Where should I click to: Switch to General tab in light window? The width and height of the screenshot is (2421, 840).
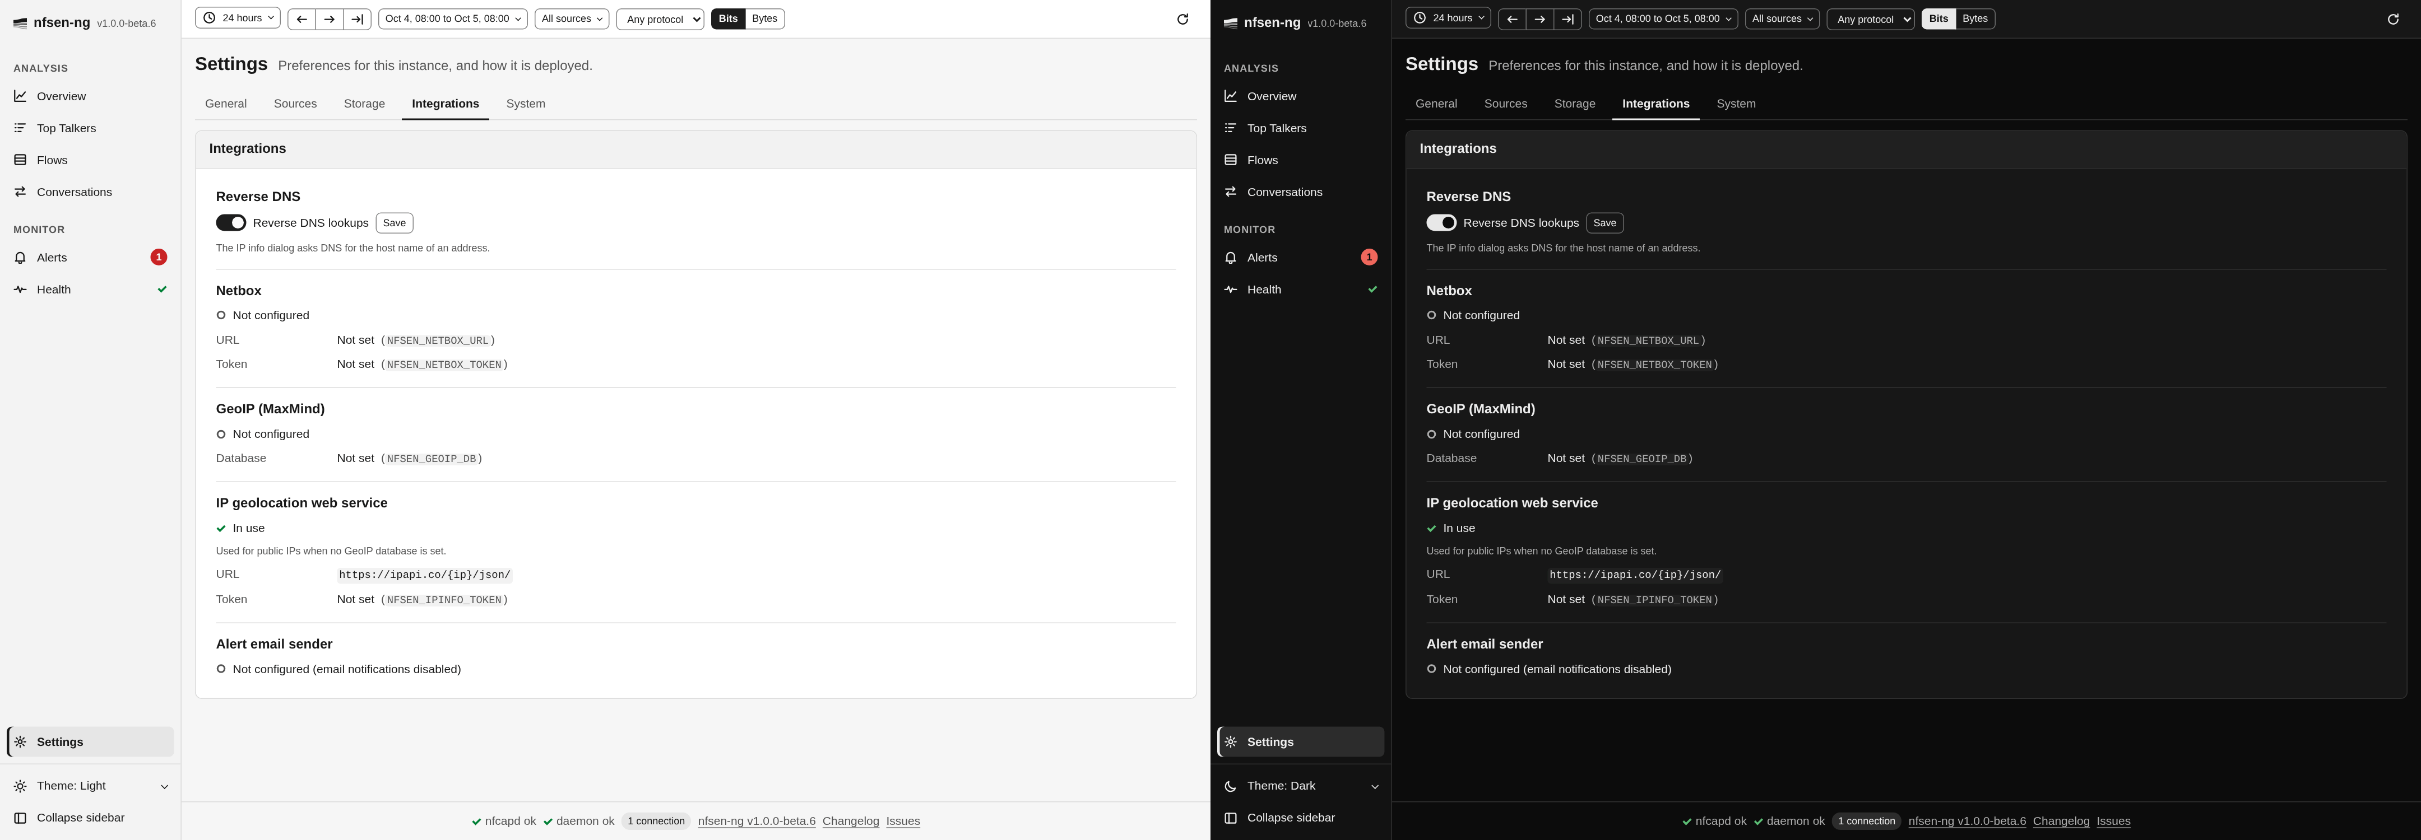[x=225, y=104]
